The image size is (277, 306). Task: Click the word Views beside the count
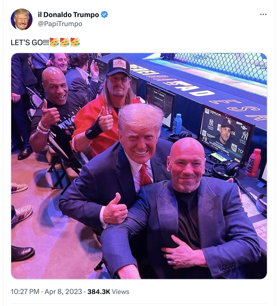[121, 292]
